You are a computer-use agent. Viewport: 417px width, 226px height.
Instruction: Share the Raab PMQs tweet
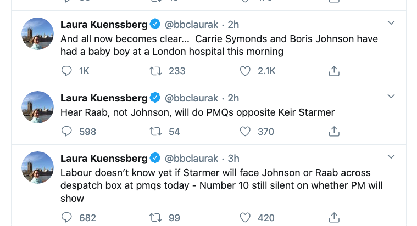[333, 131]
